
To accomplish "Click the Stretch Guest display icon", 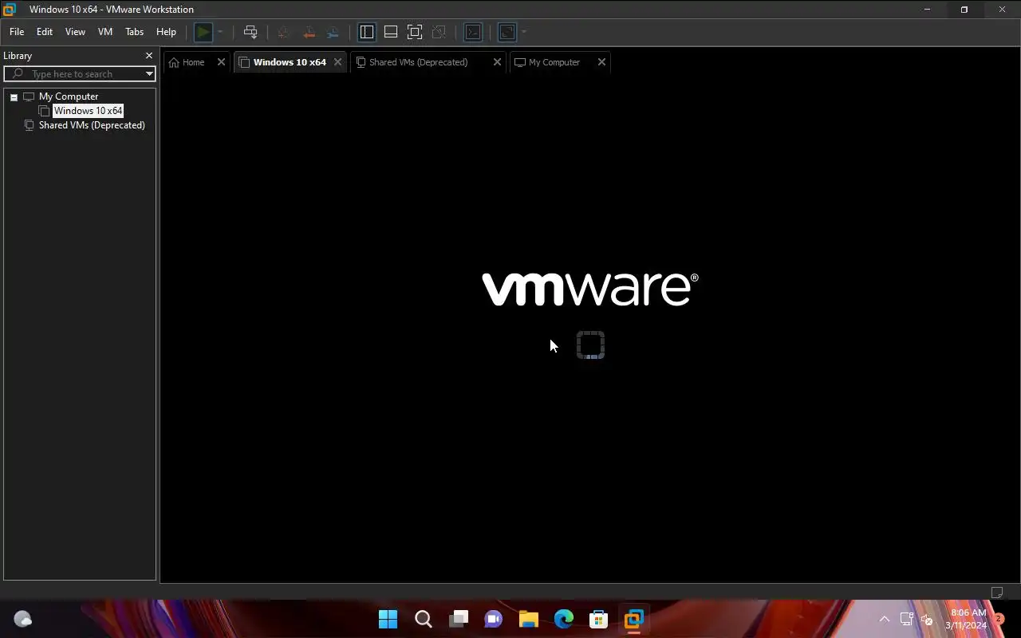I will point(507,32).
